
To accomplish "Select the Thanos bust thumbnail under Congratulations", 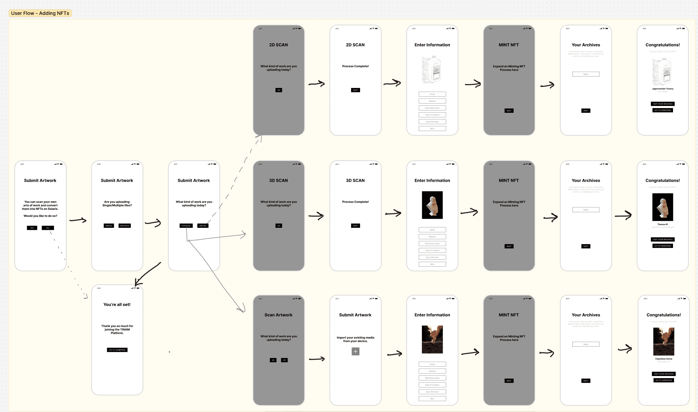I will click(x=663, y=207).
